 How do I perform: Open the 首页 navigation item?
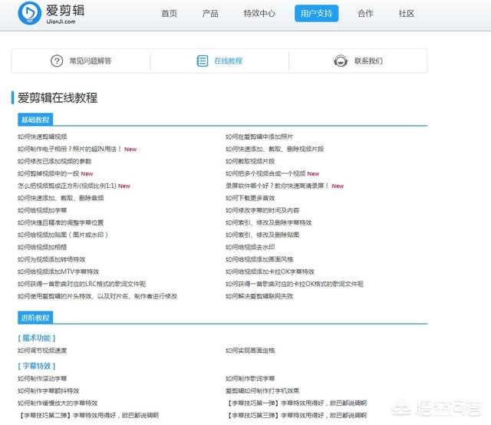click(170, 14)
